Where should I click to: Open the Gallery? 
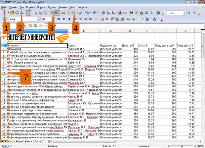pos(142,13)
